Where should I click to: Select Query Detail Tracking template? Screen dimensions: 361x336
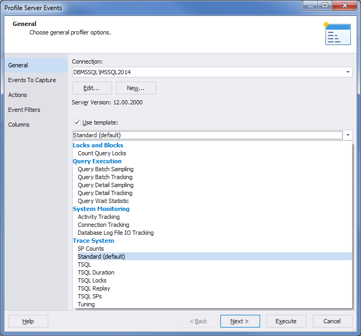coord(212,193)
